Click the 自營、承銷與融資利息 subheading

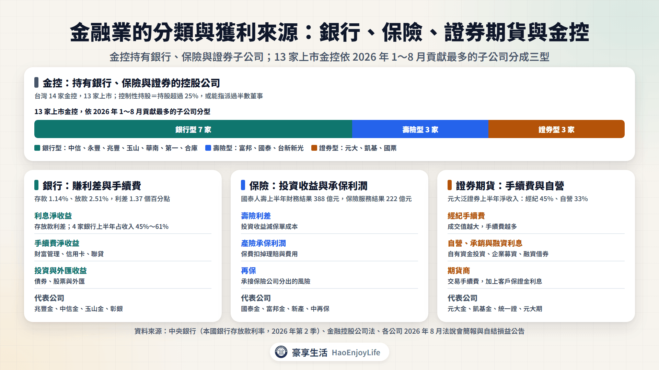tap(485, 243)
